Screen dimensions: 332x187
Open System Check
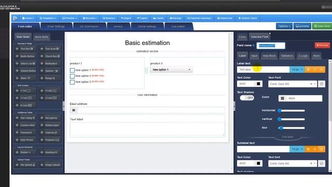(x=248, y=18)
